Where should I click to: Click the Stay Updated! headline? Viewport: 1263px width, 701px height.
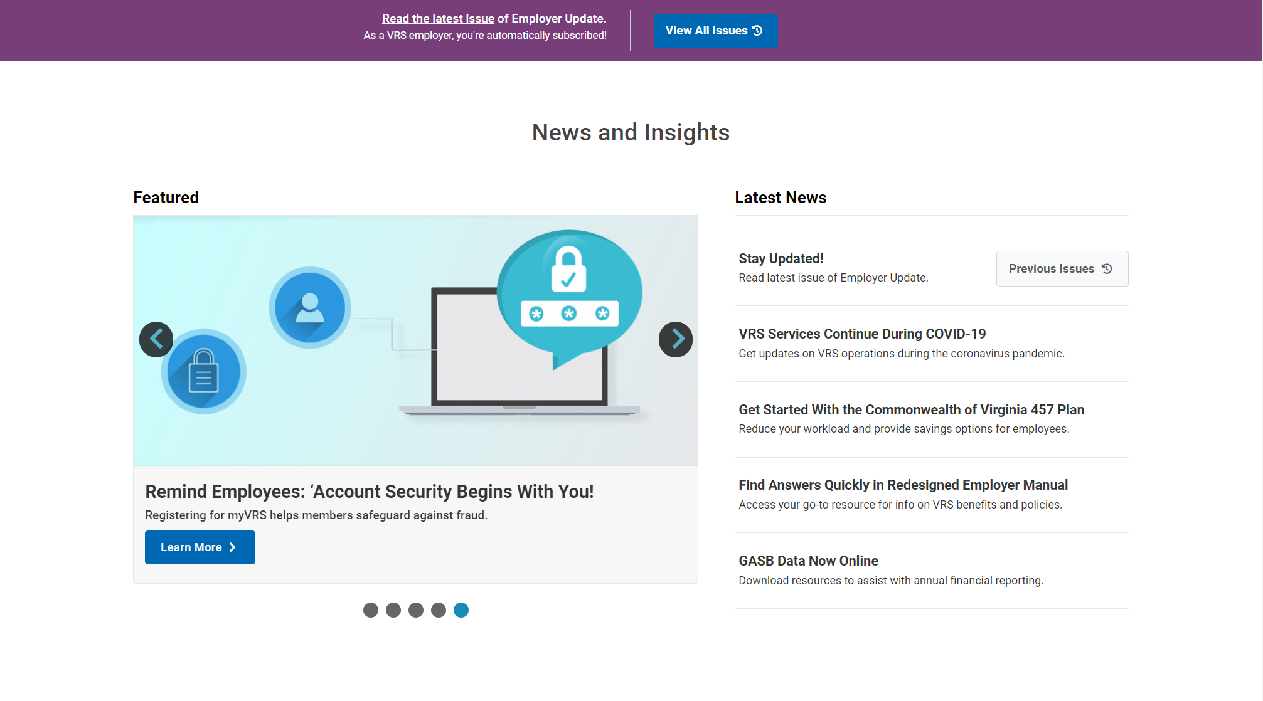[781, 258]
